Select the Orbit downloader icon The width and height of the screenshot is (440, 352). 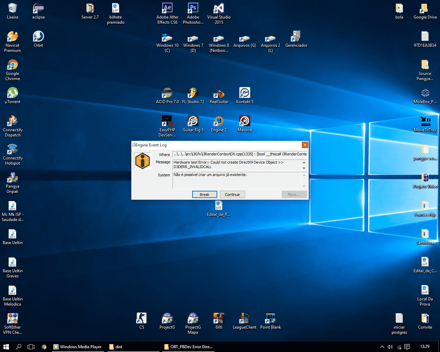pos(38,39)
